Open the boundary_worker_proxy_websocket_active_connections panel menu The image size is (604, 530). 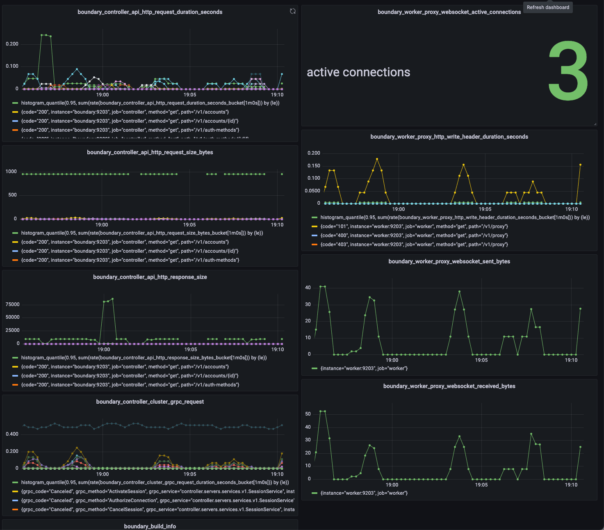[449, 12]
